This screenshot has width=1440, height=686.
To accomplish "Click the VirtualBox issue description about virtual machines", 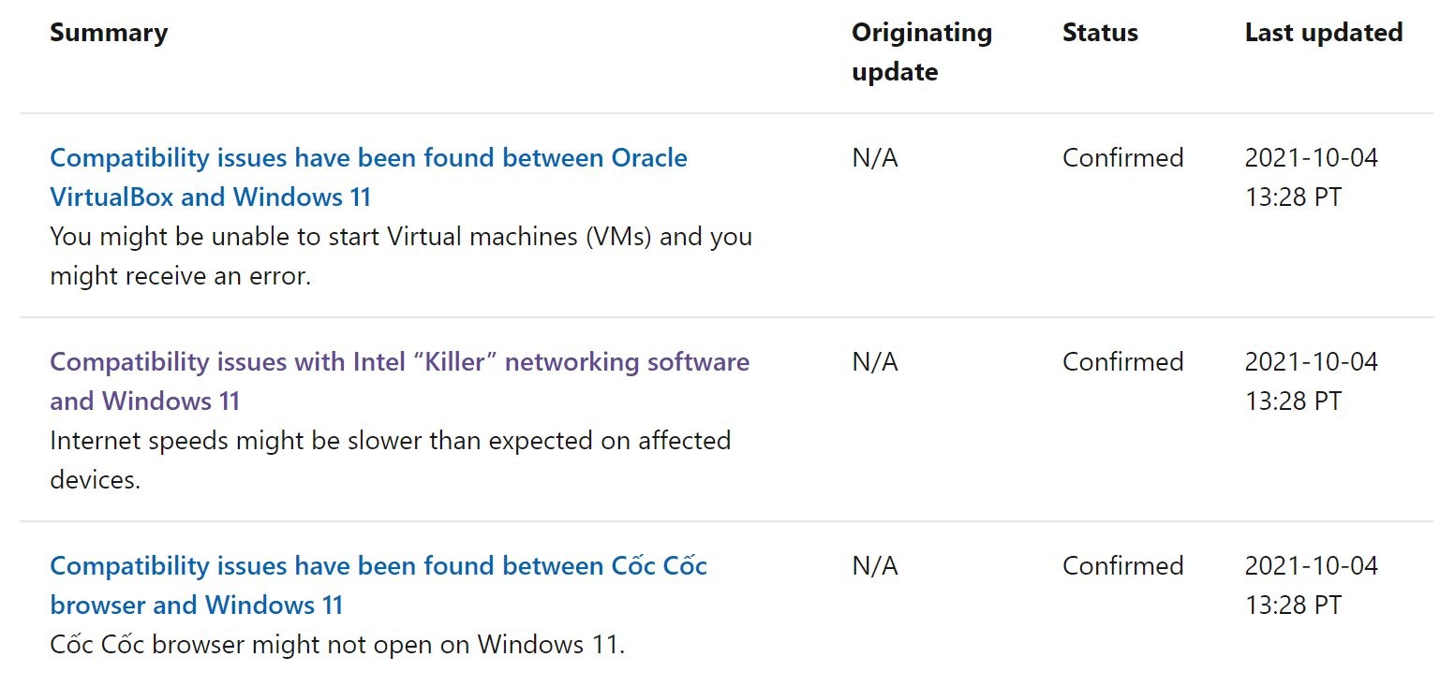I will click(x=400, y=237).
